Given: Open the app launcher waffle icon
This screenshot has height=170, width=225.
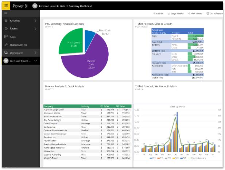Looking at the screenshot, I should (x=6, y=6).
